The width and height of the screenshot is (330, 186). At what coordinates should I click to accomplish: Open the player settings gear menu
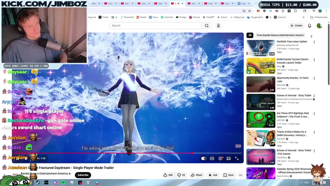[220, 158]
